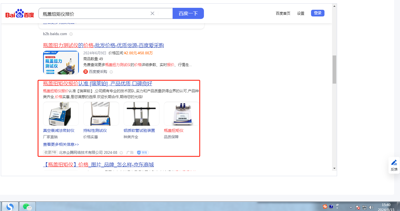Click the blue help icon in the tray
The image size is (400, 211).
point(331,207)
